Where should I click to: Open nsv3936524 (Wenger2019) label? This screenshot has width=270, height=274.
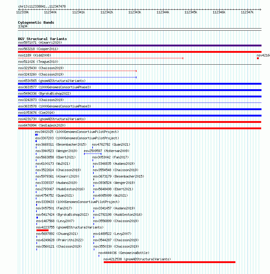click(x=114, y=183)
